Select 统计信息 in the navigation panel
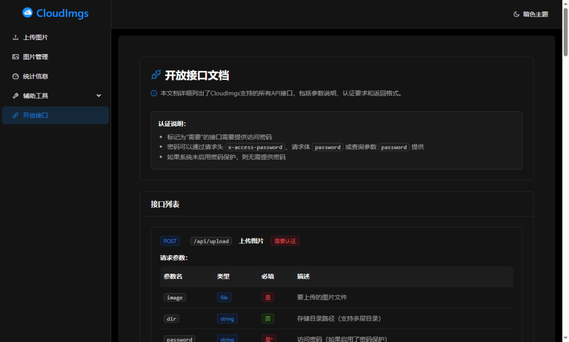The height and width of the screenshot is (342, 569). click(x=34, y=76)
